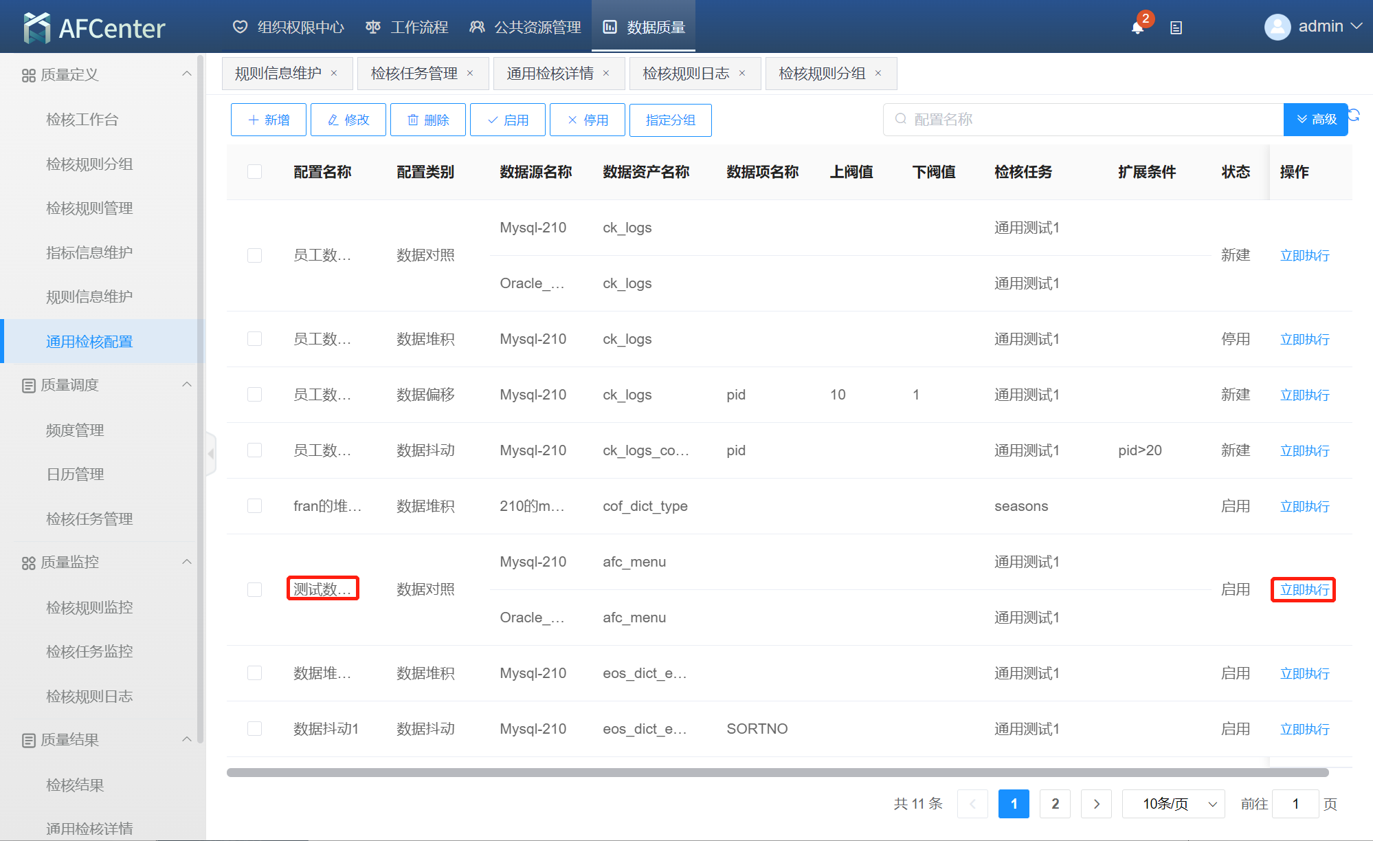This screenshot has width=1373, height=841.
Task: Select the 数据抖动1 row checkbox
Action: coord(254,729)
